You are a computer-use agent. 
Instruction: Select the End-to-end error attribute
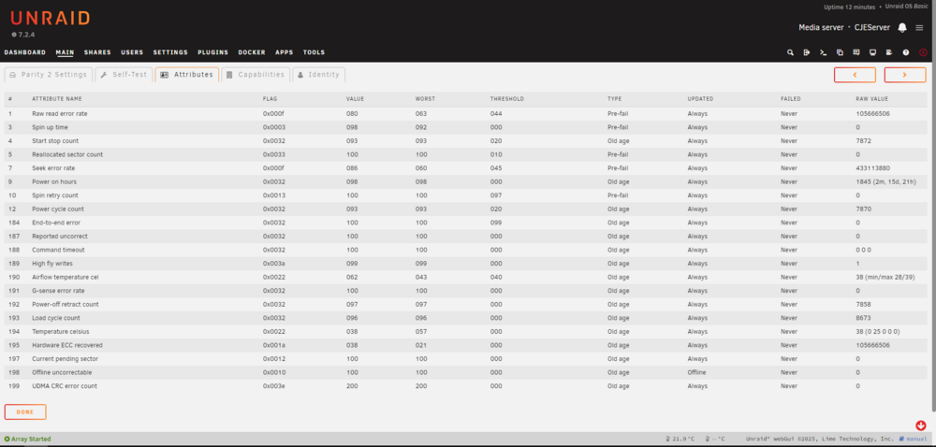click(x=55, y=223)
